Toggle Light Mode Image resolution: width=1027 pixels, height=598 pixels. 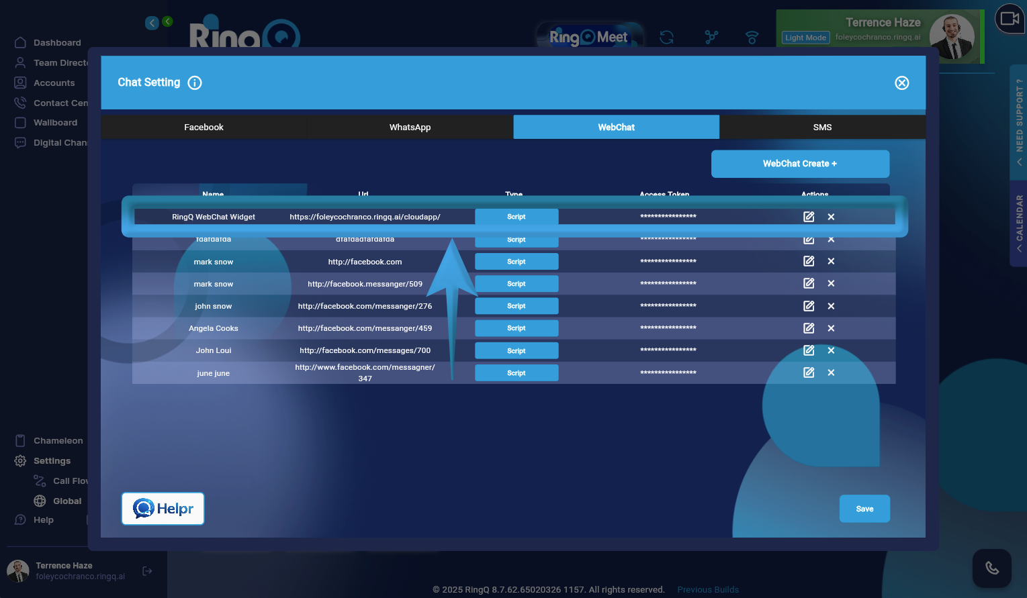click(x=805, y=38)
